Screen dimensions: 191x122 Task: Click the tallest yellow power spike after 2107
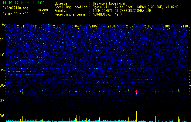pos(136,117)
